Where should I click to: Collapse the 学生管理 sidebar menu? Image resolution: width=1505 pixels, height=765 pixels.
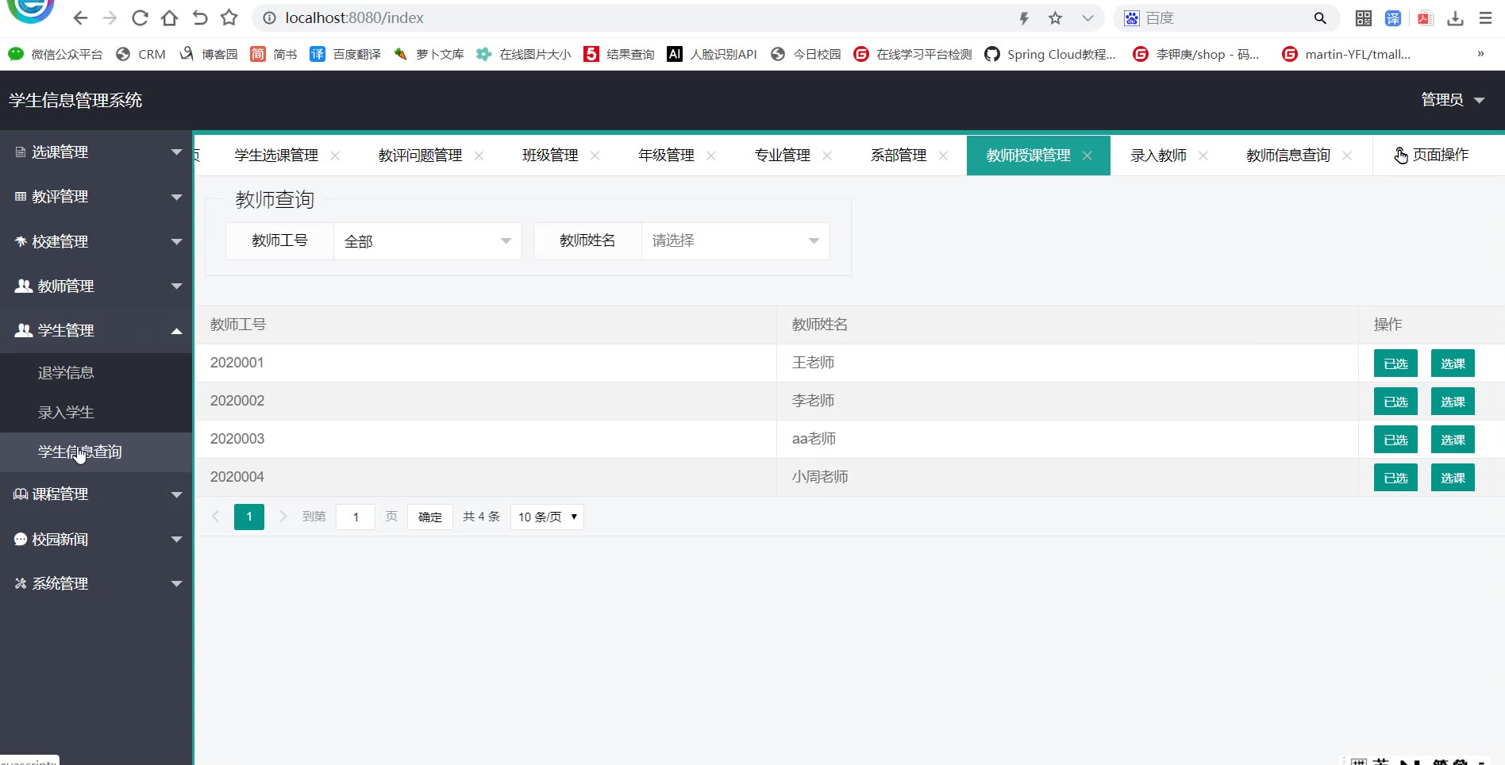click(x=96, y=330)
